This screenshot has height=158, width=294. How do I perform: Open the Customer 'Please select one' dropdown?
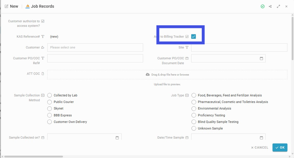pos(95,47)
